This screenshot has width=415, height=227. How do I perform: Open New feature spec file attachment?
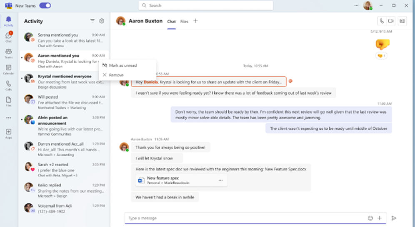coord(181,180)
